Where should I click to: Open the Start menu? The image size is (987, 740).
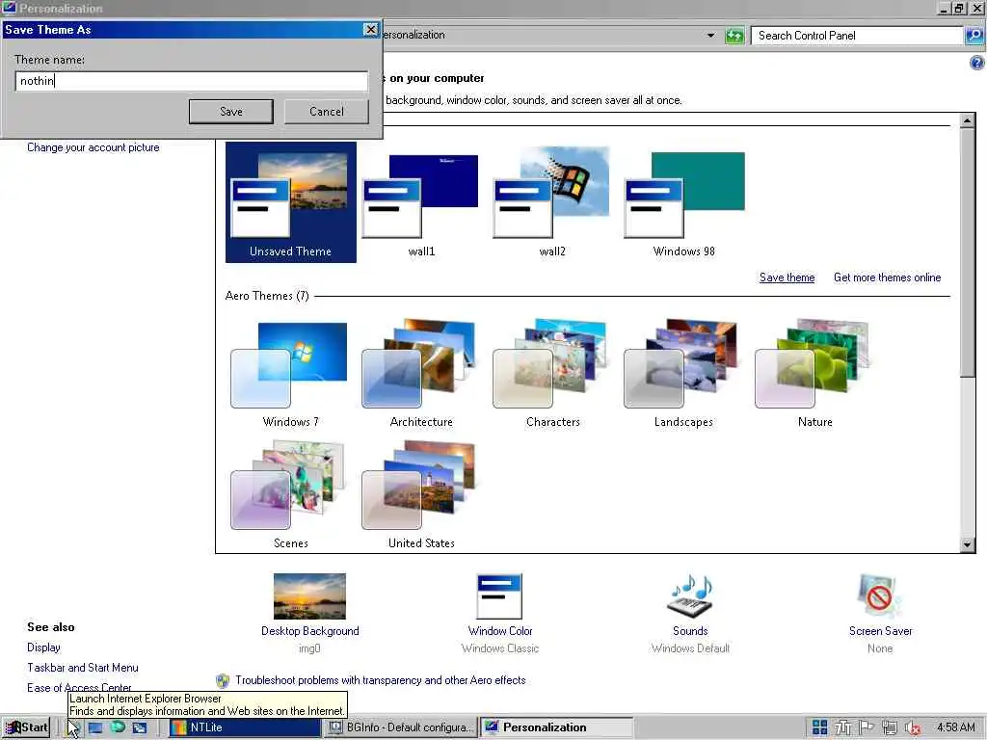26,727
